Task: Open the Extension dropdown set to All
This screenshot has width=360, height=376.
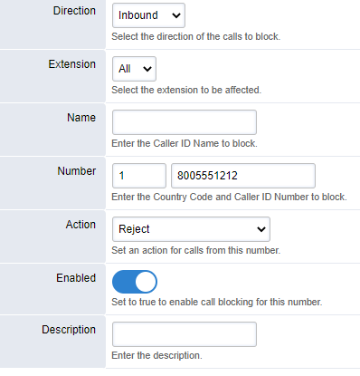Action: point(134,69)
